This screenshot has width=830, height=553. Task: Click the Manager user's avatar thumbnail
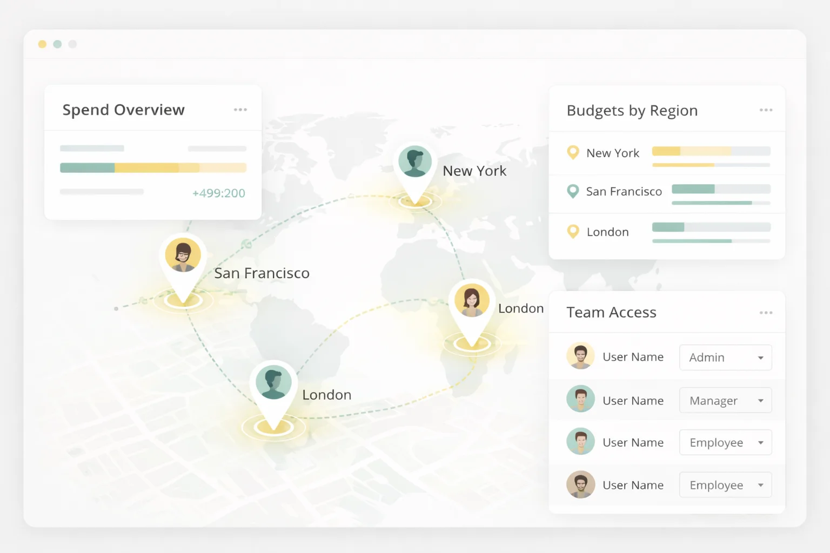click(580, 400)
